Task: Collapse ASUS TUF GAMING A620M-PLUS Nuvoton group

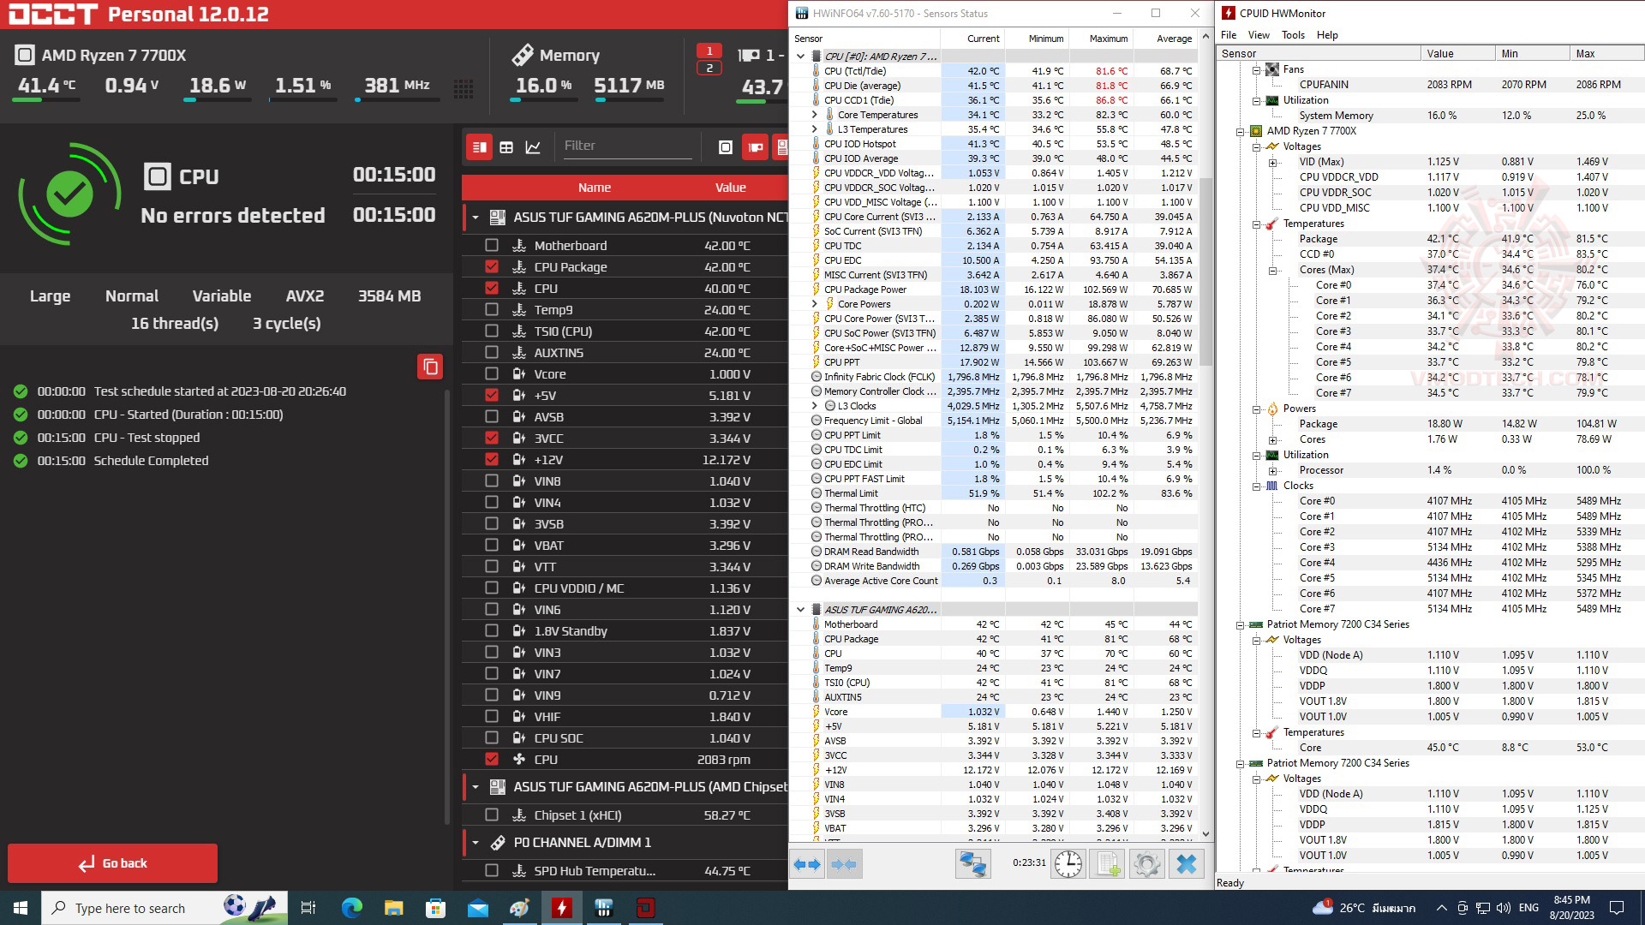Action: pos(476,218)
